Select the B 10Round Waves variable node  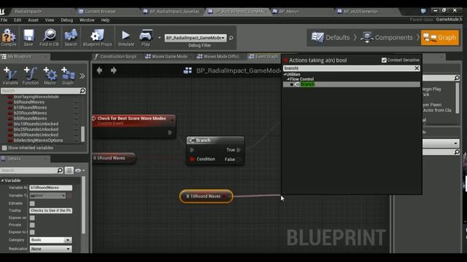click(206, 196)
